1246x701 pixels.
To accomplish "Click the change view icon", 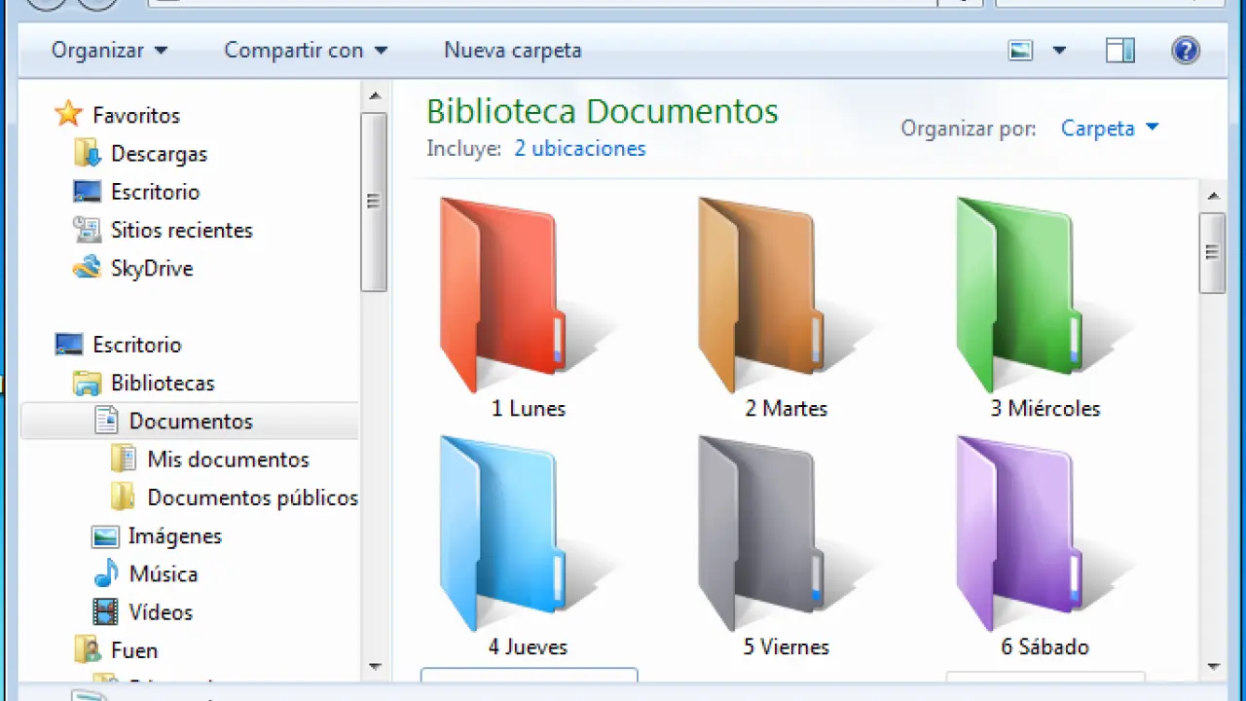I will click(x=1020, y=51).
